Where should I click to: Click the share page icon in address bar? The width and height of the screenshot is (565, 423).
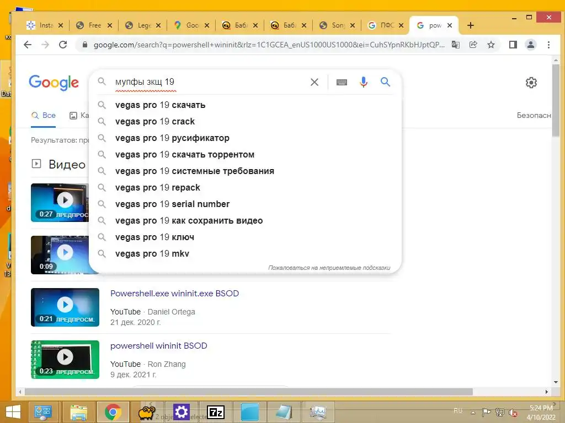pyautogui.click(x=473, y=45)
